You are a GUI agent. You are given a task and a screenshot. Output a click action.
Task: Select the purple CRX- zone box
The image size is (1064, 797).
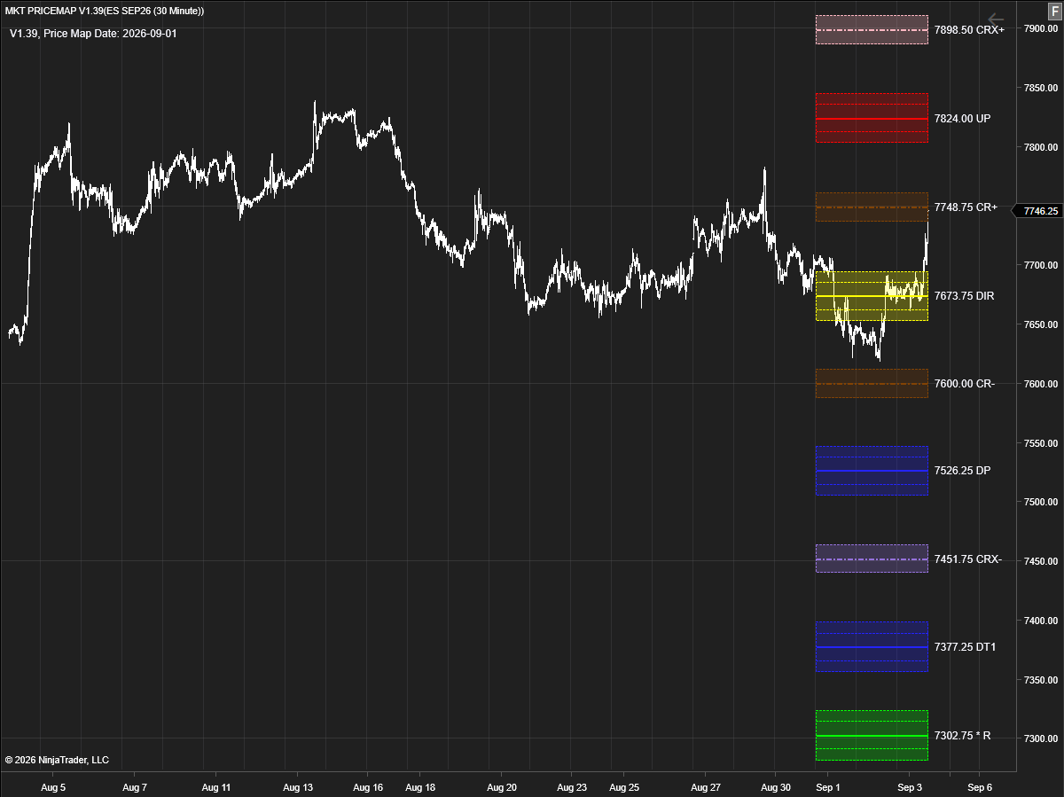872,559
